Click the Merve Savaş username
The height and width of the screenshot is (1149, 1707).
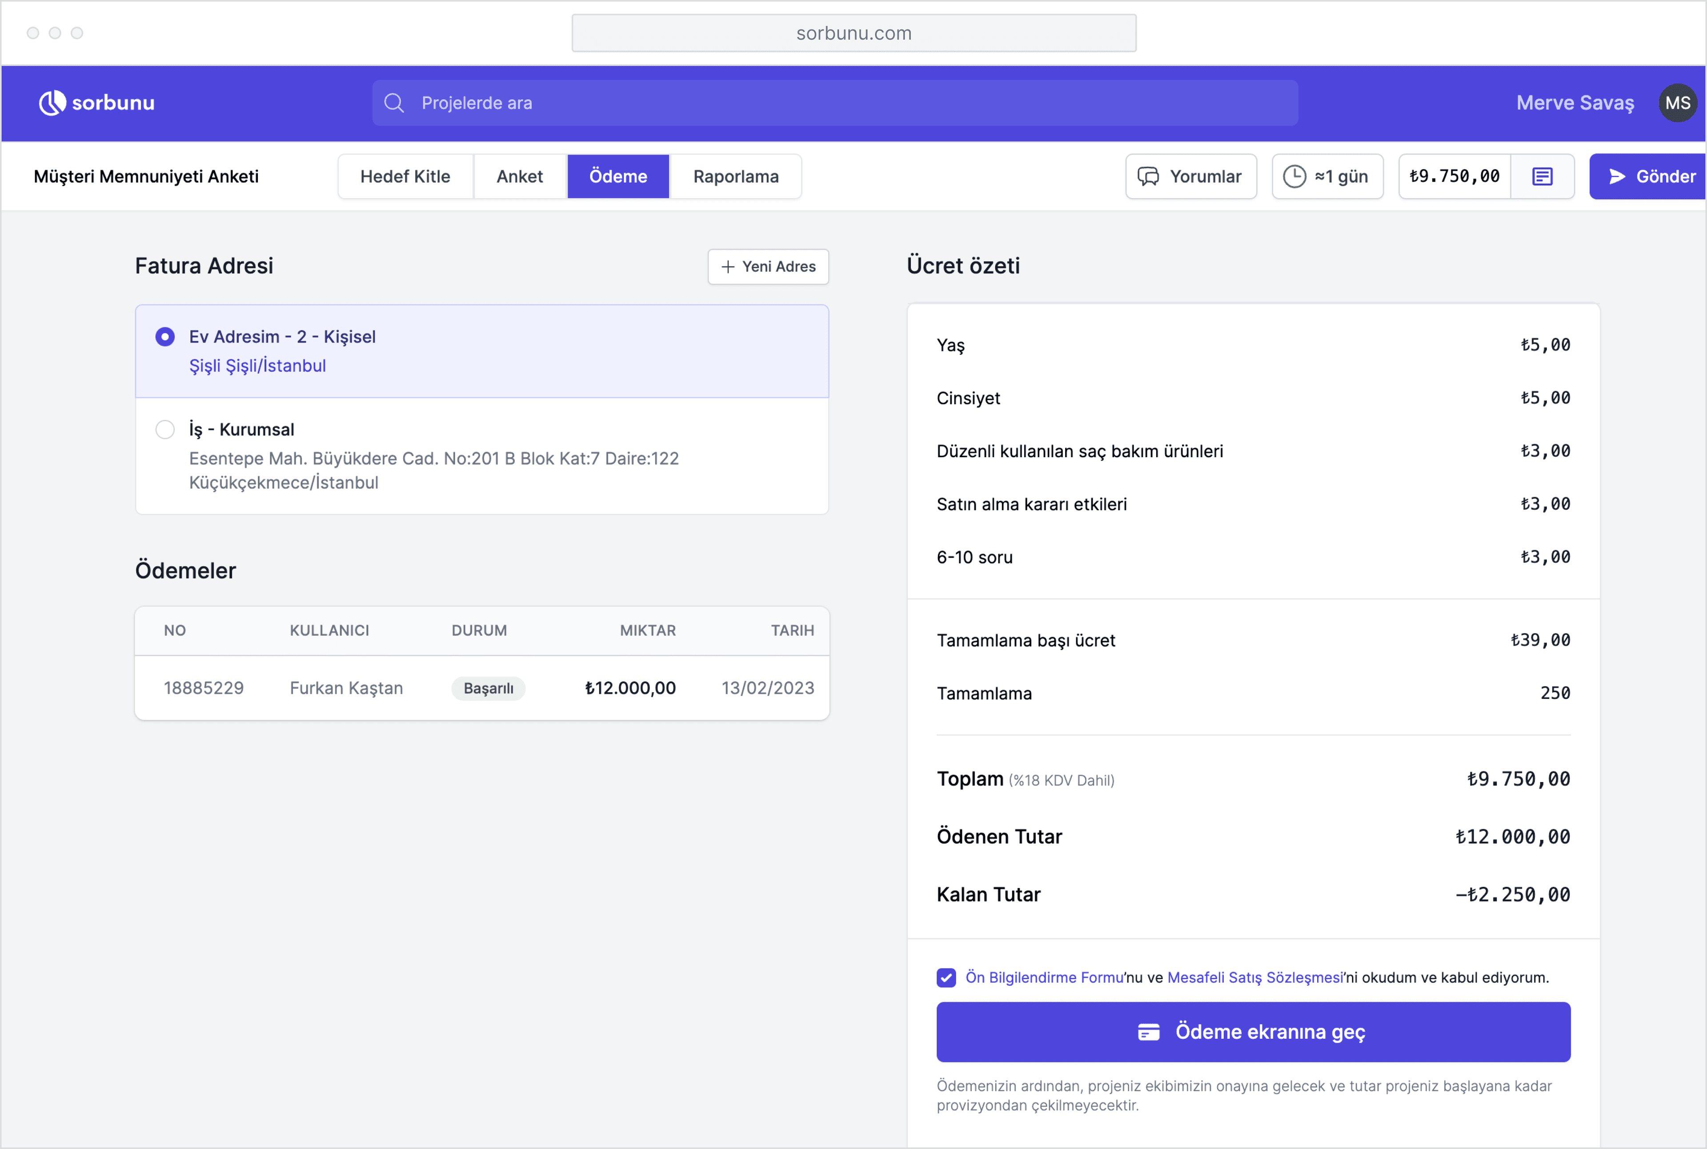pyautogui.click(x=1575, y=104)
